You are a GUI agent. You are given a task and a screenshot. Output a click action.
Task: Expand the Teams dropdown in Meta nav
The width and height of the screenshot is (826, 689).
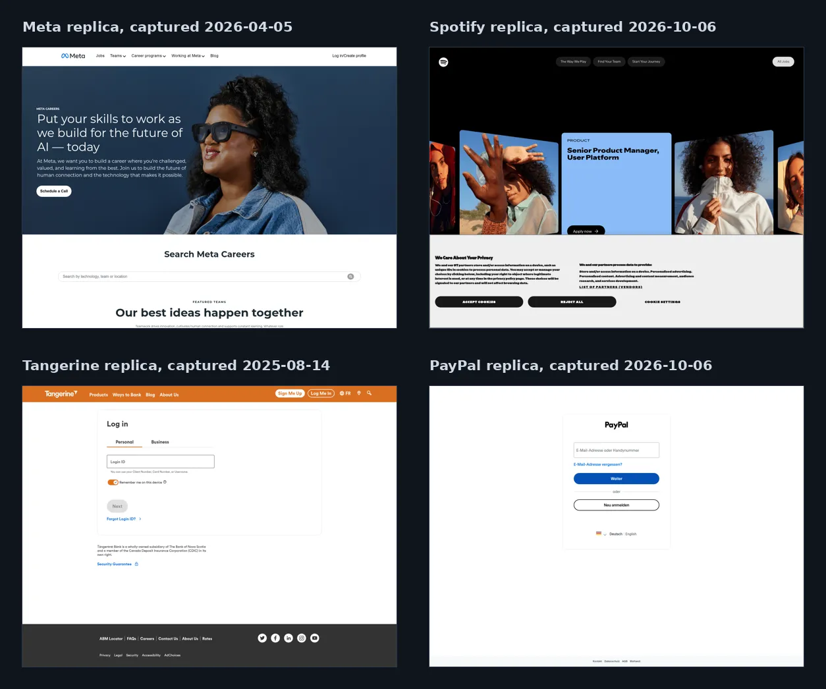[x=118, y=56]
